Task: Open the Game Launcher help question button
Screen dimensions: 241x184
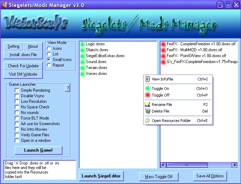Action: coord(68,88)
